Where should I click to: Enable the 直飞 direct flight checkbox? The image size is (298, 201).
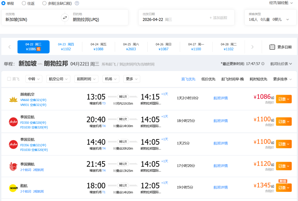pos(9,79)
